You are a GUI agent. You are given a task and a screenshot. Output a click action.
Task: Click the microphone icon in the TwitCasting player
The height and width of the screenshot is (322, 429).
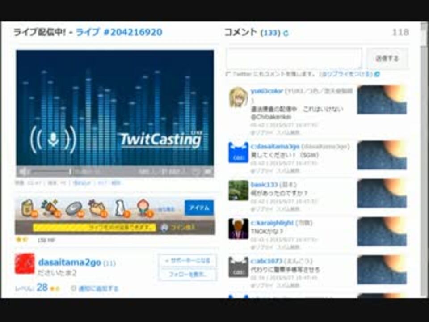(53, 140)
